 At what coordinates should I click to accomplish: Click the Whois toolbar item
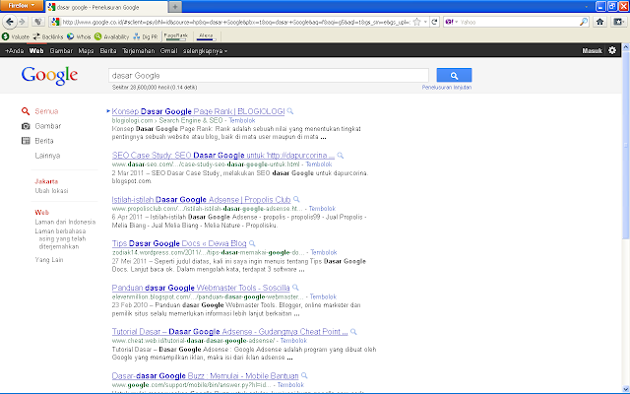[79, 36]
